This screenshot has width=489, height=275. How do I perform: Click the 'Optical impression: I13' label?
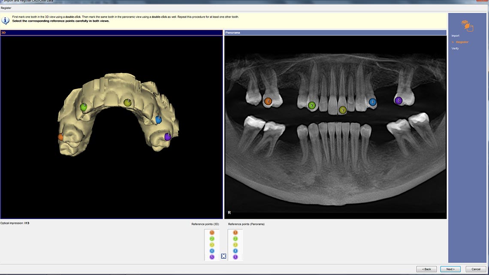pos(15,223)
